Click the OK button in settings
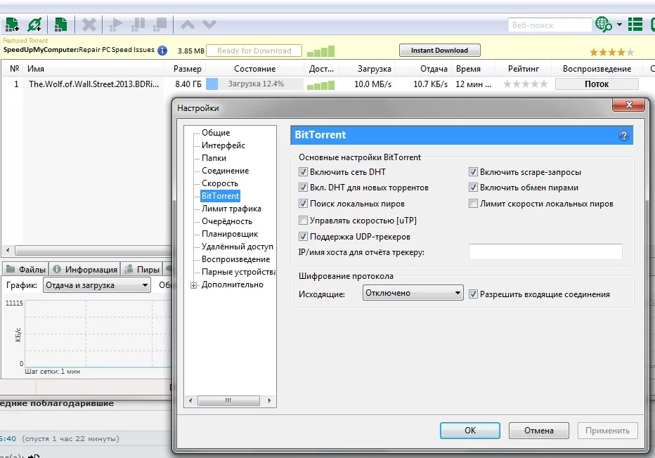The image size is (655, 458). click(x=470, y=431)
